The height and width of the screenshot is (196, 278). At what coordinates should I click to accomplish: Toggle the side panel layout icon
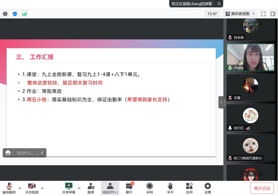tap(273, 14)
